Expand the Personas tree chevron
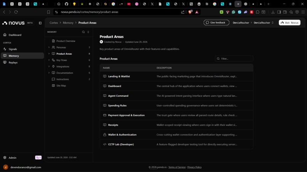The width and height of the screenshot is (307, 172). 49,47
